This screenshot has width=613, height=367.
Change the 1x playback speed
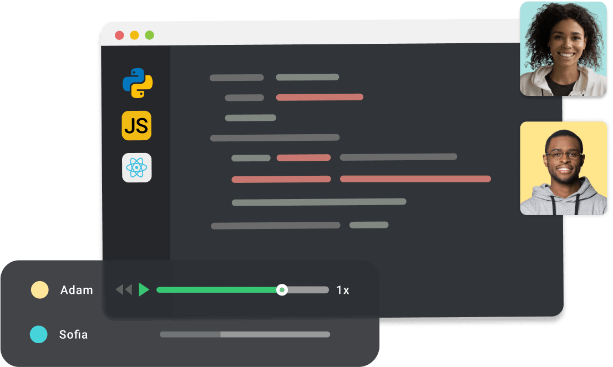tap(343, 290)
